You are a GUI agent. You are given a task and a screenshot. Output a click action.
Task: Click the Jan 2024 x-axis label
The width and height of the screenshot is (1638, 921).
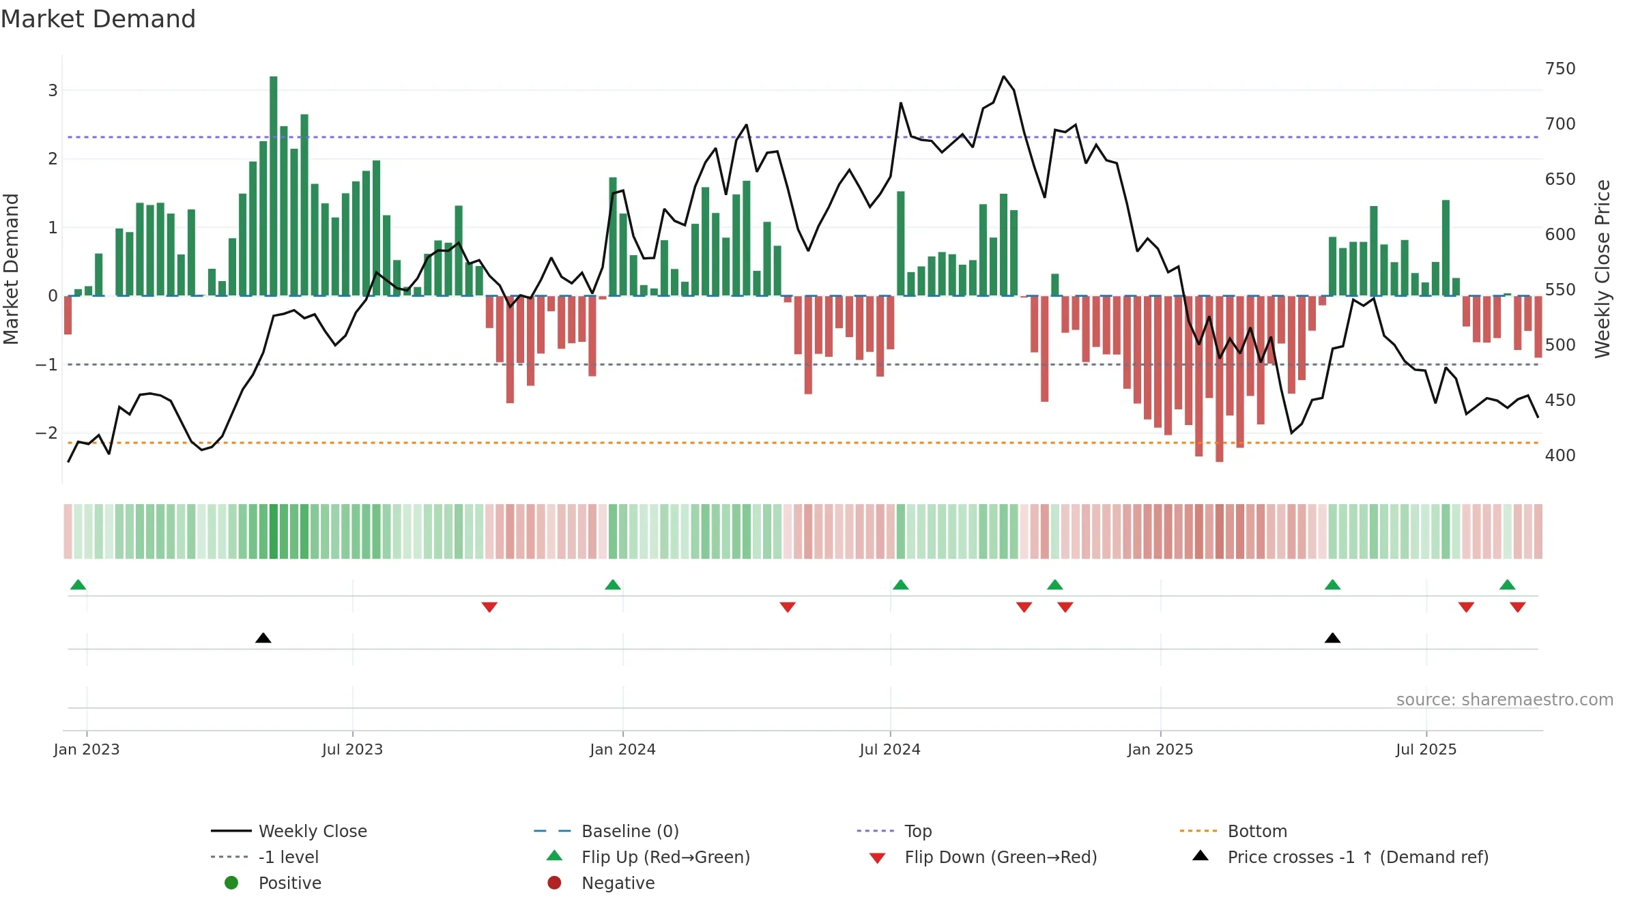[622, 750]
